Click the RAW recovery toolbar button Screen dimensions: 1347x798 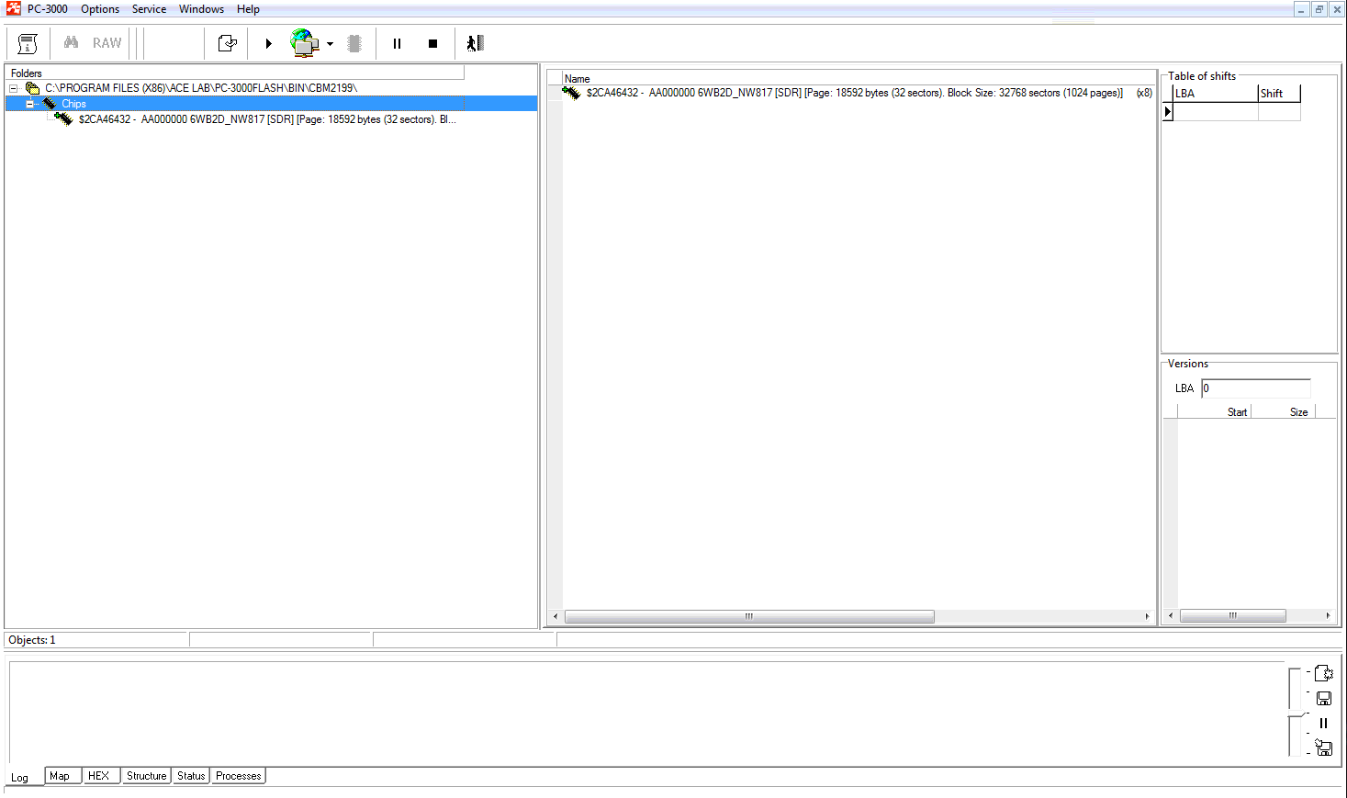tap(107, 43)
